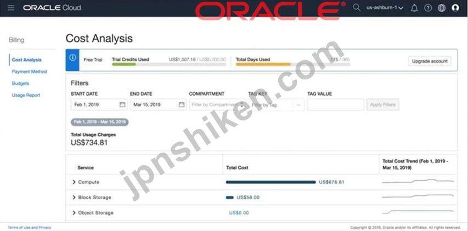
Task: Open the hamburger navigation menu
Action: pyautogui.click(x=11, y=8)
